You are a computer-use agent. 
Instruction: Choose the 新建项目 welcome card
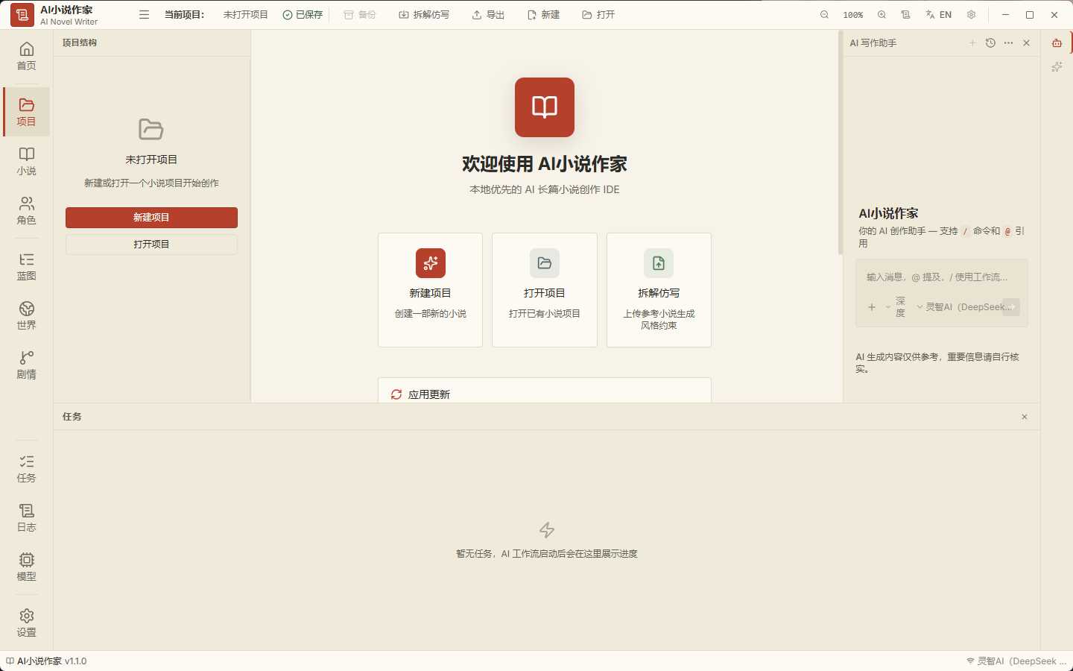(430, 290)
